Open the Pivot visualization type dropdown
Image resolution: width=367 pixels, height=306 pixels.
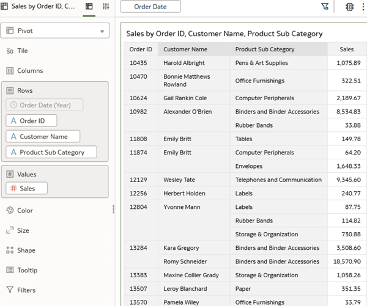[x=102, y=31]
